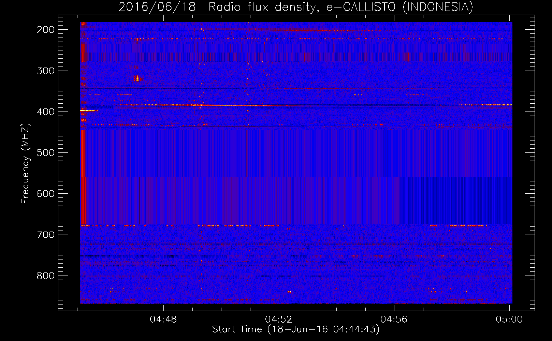Click the plot title "2016/06/18 Radio flux density, e-CALLISTO (INDONESIA)"

296,7
